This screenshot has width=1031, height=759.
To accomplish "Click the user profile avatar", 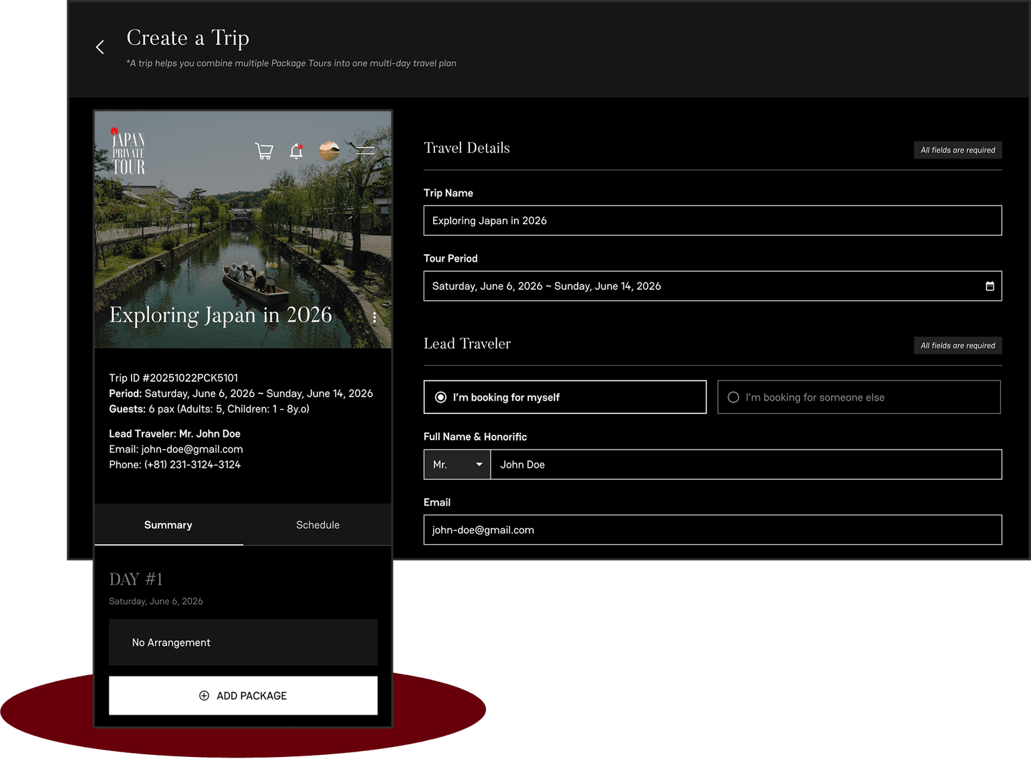I will (329, 151).
